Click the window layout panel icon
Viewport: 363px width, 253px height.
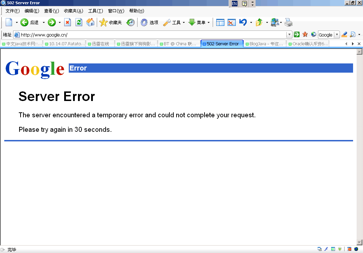[220, 22]
